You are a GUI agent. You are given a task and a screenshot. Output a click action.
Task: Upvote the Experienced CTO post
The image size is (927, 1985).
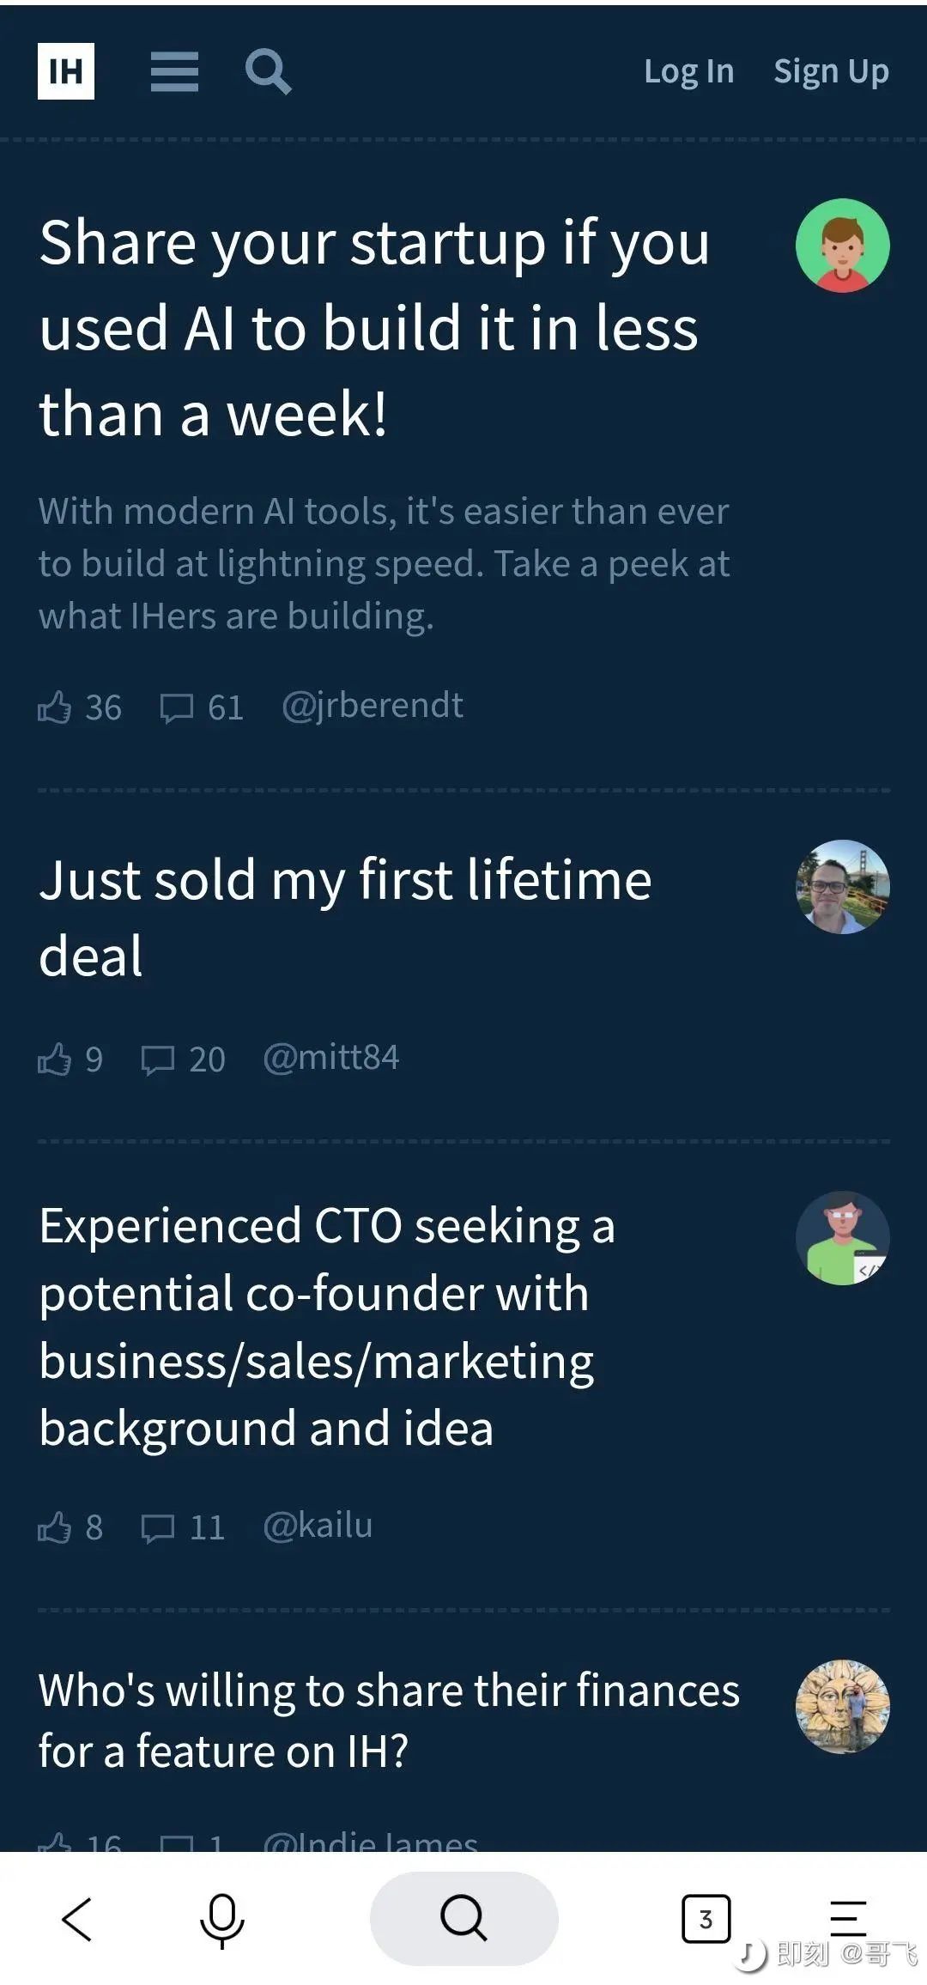click(x=55, y=1528)
